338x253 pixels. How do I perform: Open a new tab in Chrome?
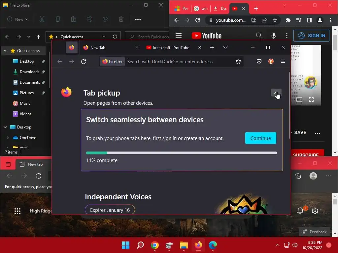[256, 9]
